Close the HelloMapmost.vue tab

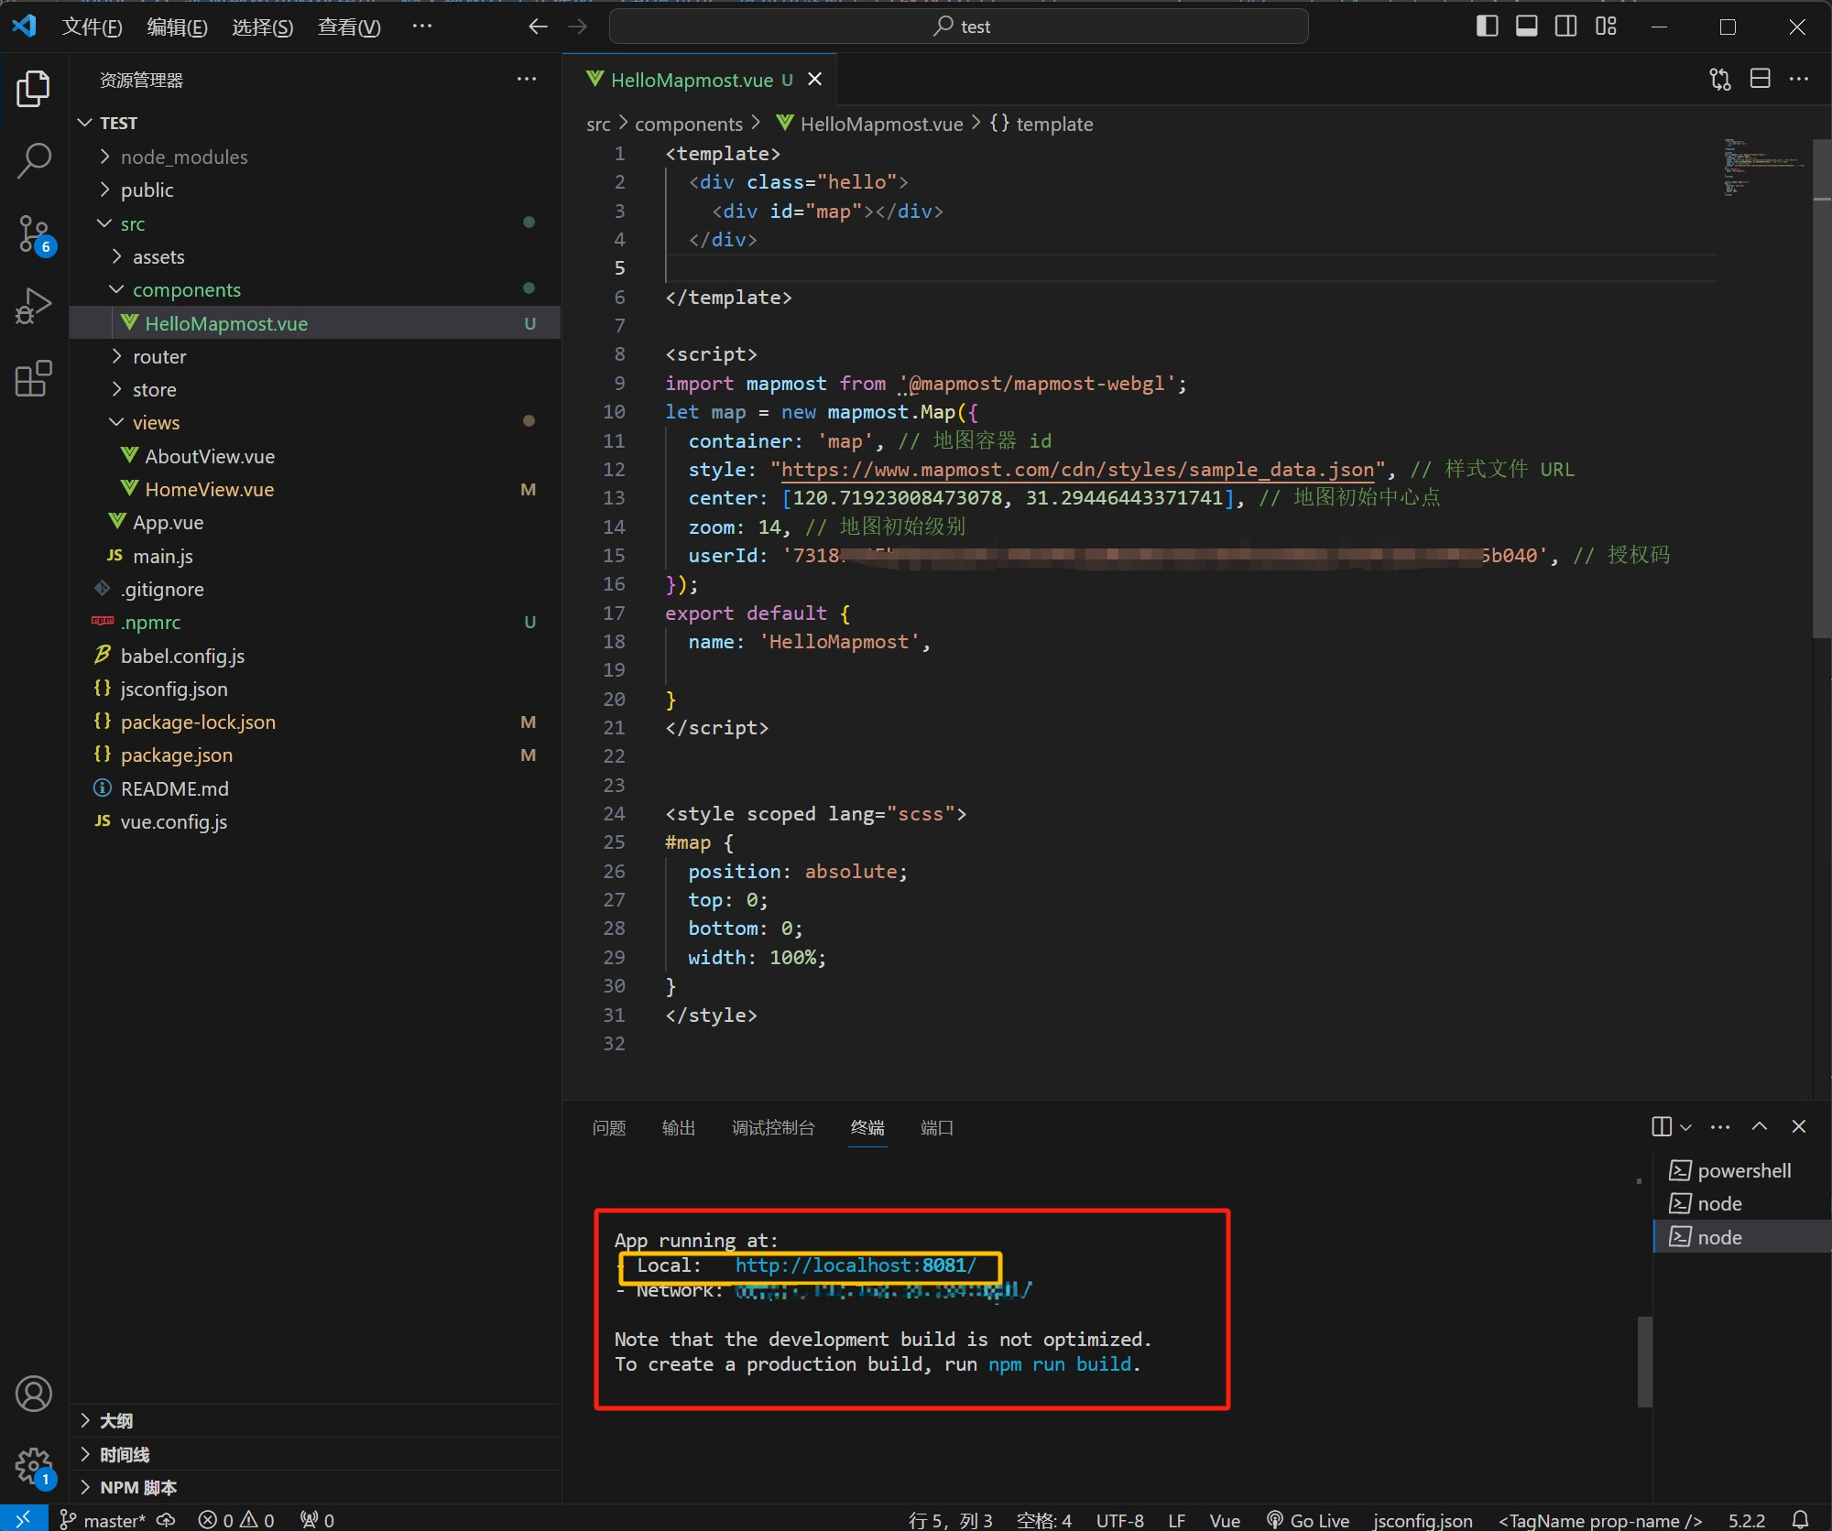[814, 80]
